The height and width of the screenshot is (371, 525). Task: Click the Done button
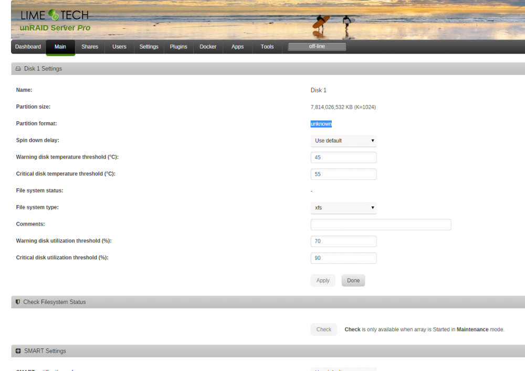click(x=353, y=280)
